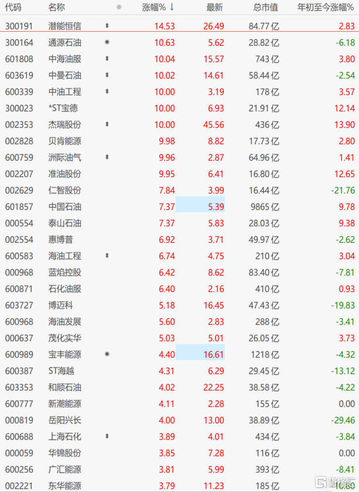Click the 3.81 gain value for 广汇能源
The width and height of the screenshot is (359, 492).
pyautogui.click(x=167, y=469)
